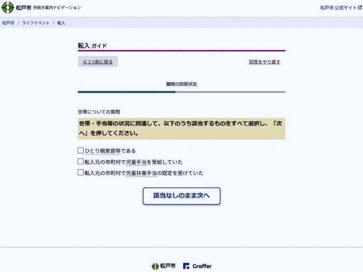Show the definition of the term ひとり親家庭等
This screenshot has width=363, height=272.
tap(103, 151)
